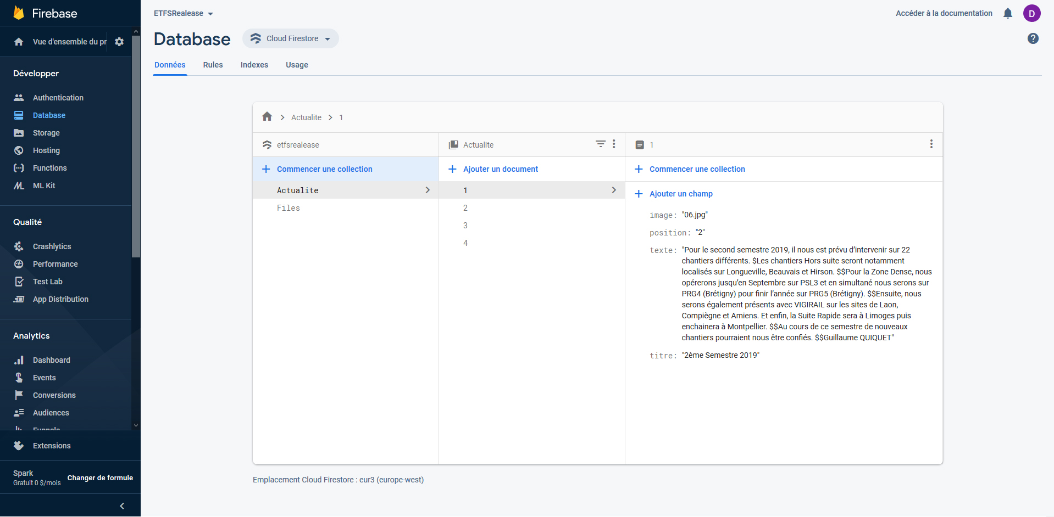The height and width of the screenshot is (517, 1054).
Task: Switch to the Usage tab
Action: tap(297, 65)
